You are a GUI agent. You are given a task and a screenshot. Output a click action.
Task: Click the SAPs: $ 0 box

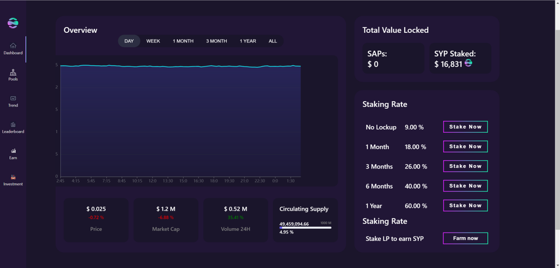(x=394, y=59)
